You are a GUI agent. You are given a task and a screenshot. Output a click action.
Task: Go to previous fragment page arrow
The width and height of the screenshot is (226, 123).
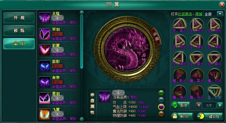point(199,105)
